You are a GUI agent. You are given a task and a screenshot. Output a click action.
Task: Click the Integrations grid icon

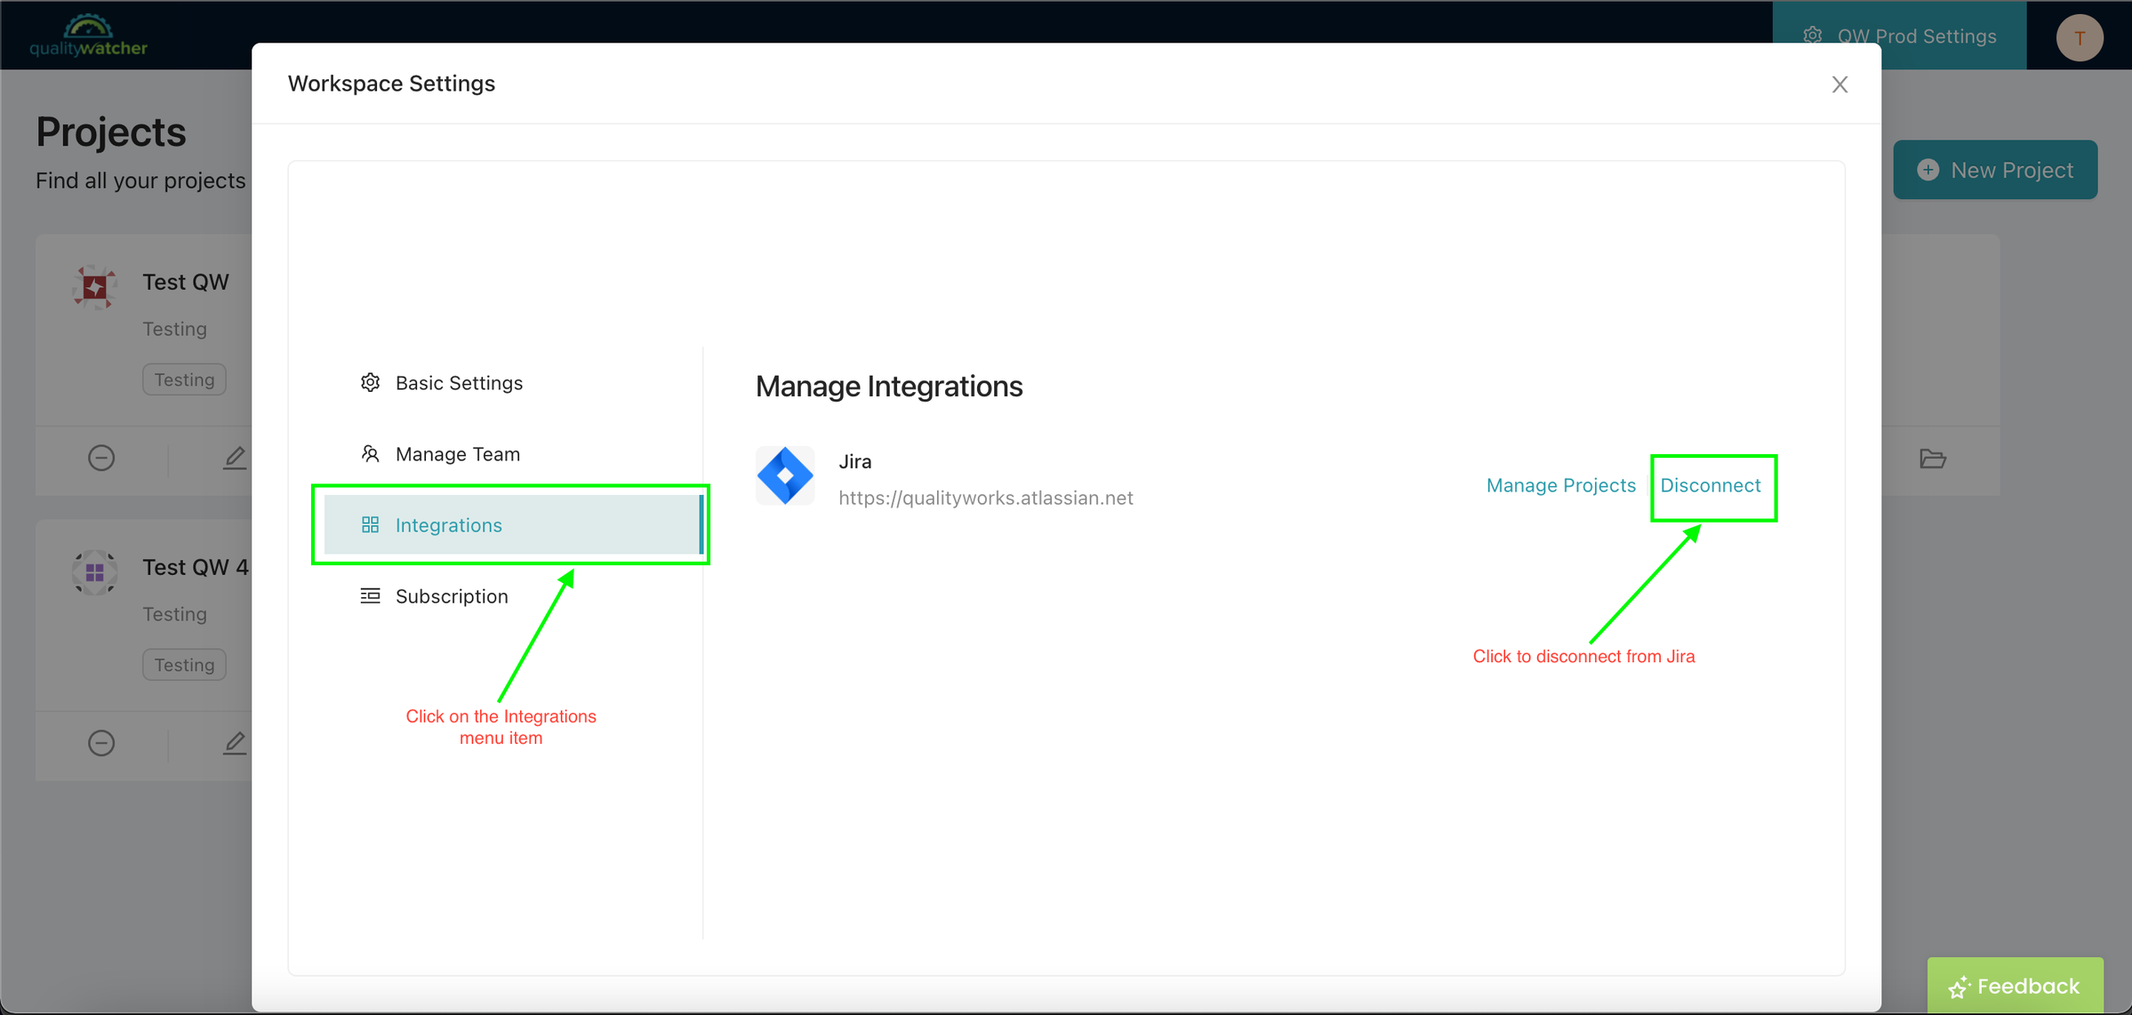(x=371, y=525)
